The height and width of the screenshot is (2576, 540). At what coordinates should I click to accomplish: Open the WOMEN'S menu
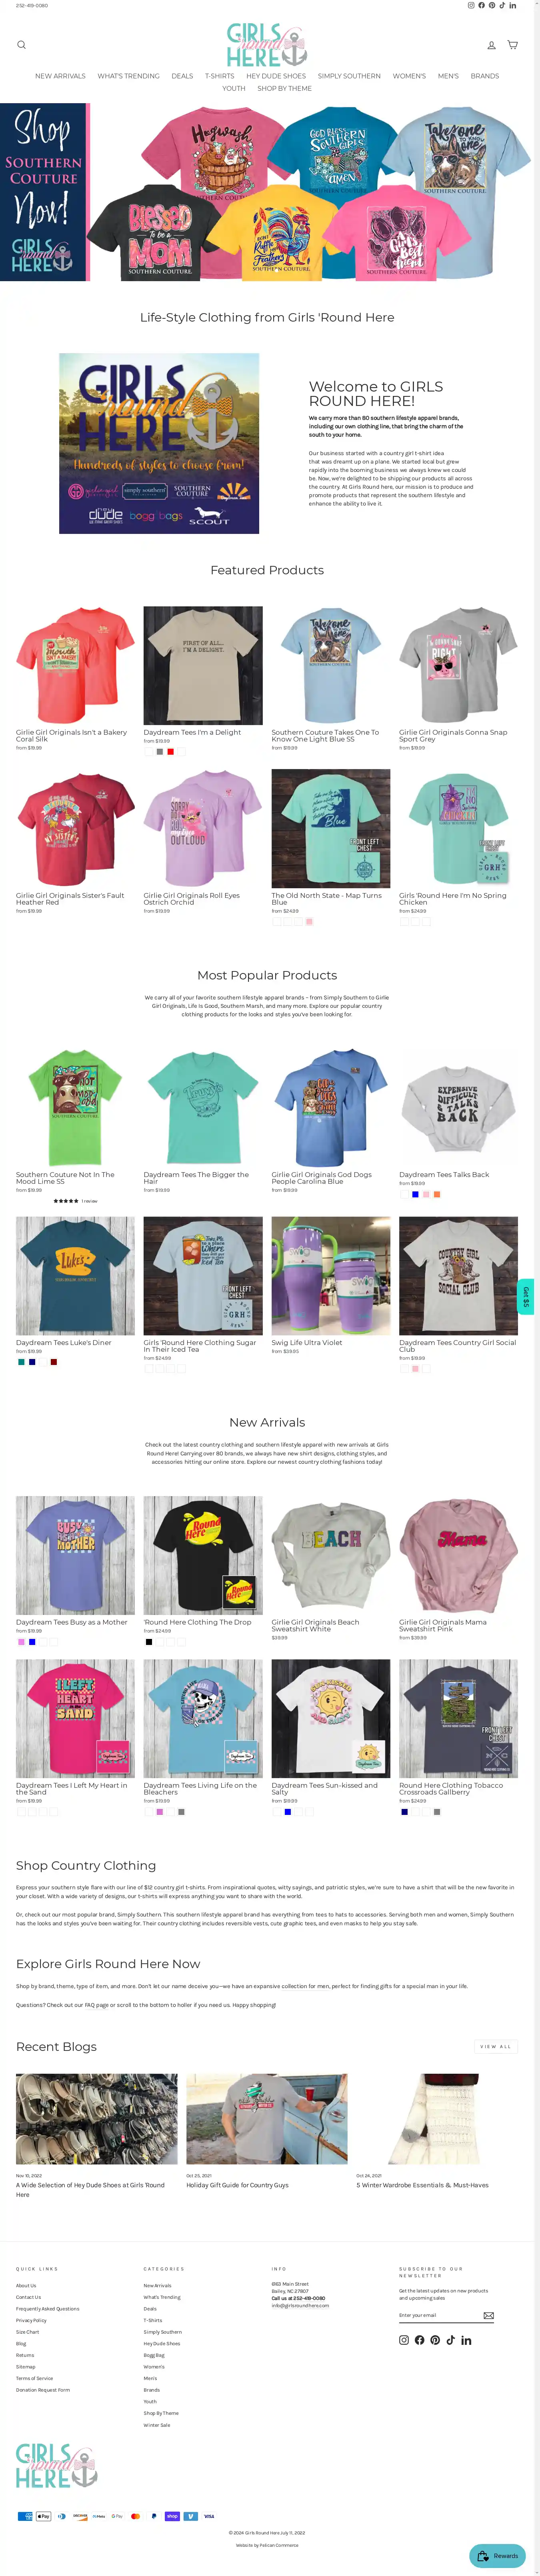[x=409, y=76]
